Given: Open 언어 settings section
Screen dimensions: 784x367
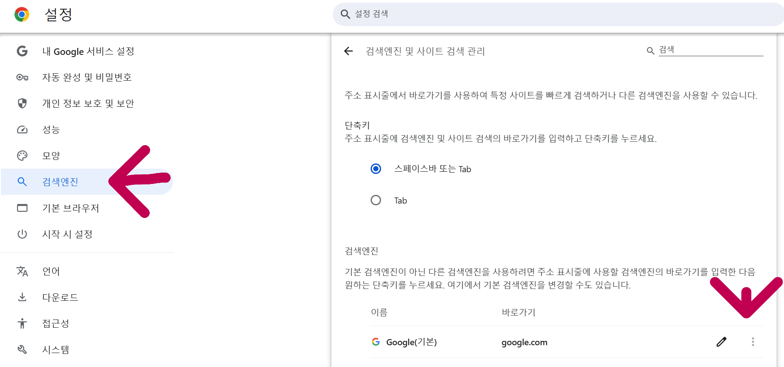Looking at the screenshot, I should coord(51,271).
